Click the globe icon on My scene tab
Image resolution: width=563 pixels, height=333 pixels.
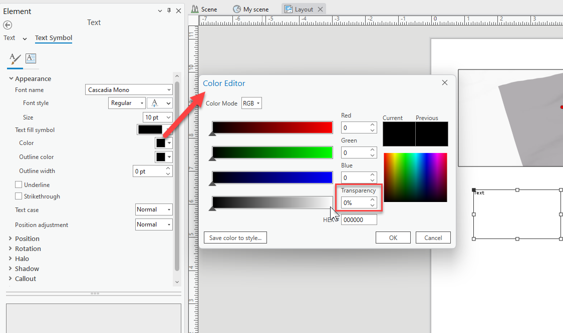tap(235, 8)
